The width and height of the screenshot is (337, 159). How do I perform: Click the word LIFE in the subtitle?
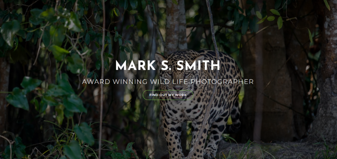pos(180,82)
